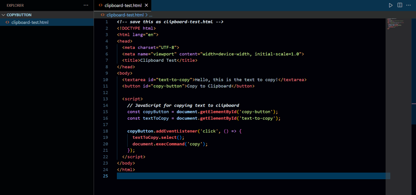Click textToCopy.select() in the code
This screenshot has width=416, height=195.
[158, 137]
